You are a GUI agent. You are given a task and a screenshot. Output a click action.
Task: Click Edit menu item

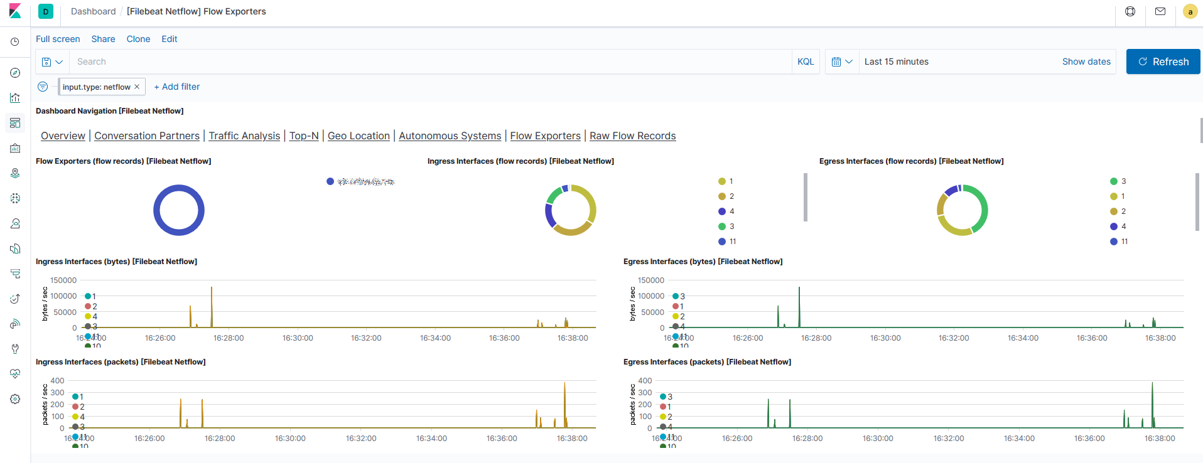tap(169, 39)
